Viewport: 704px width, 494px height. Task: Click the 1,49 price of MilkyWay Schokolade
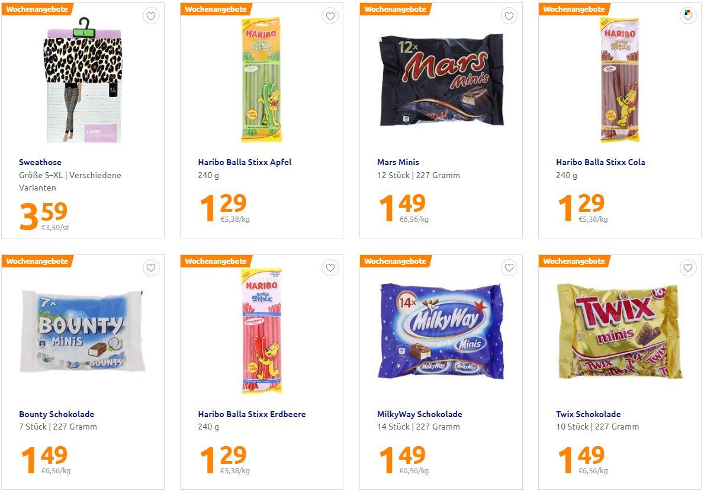402,459
